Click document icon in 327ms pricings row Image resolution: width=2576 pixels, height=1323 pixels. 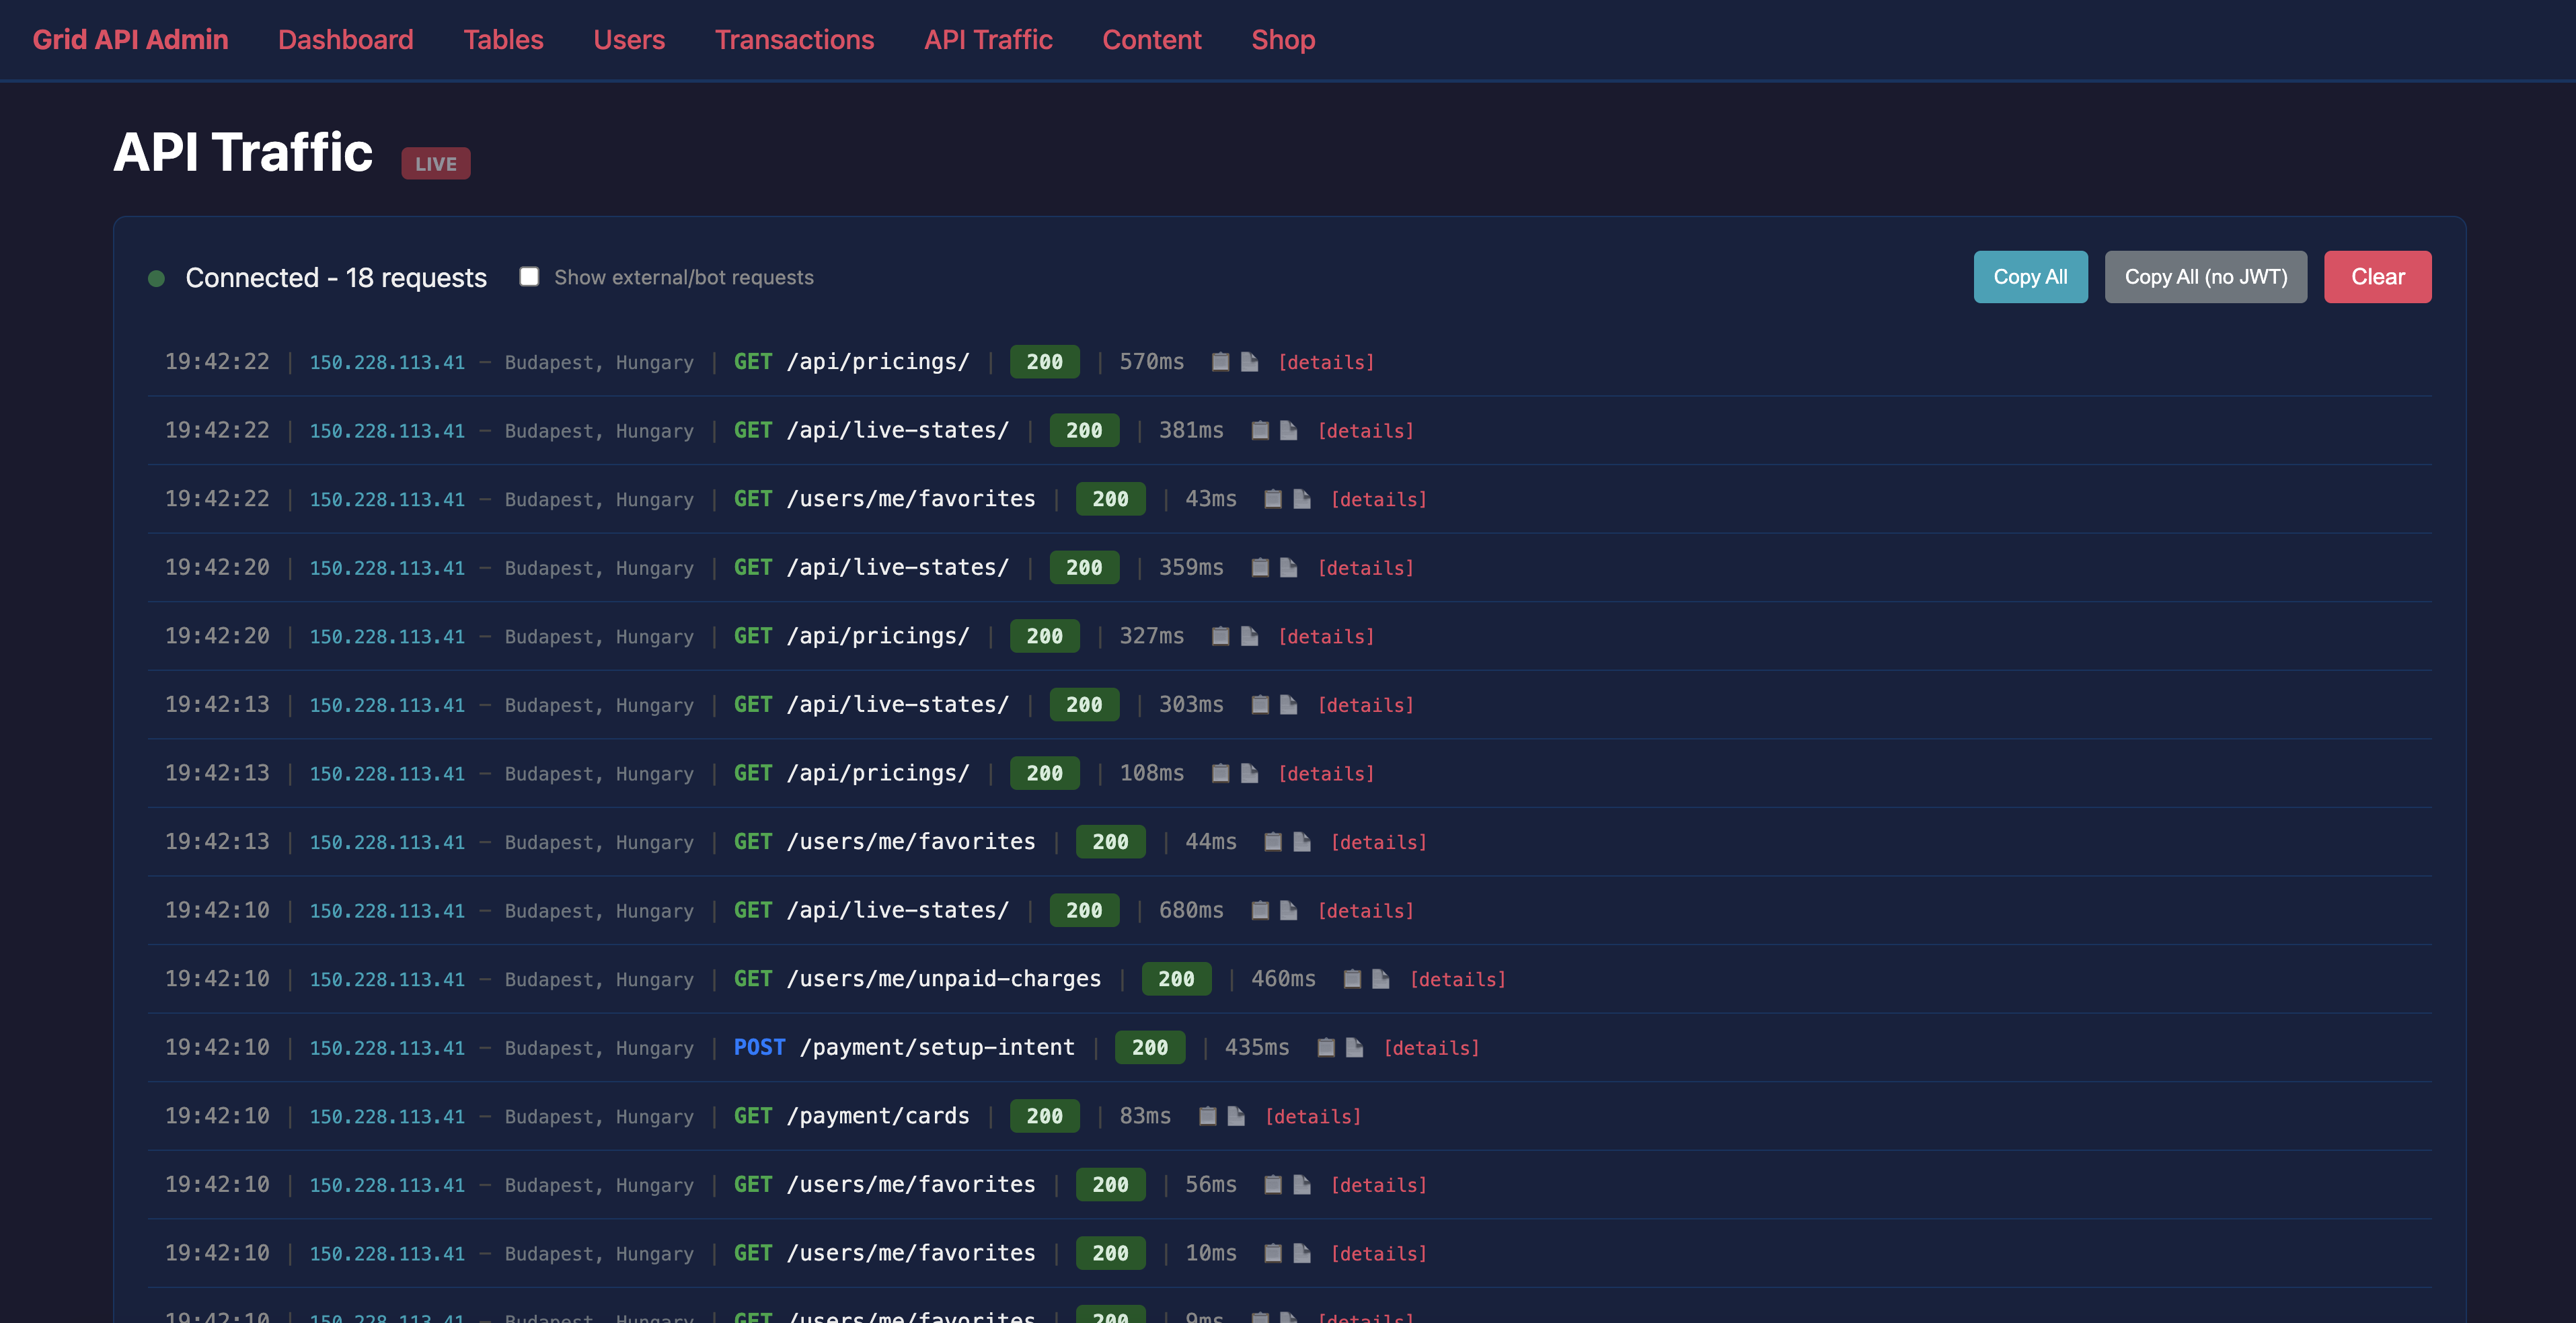[x=1249, y=637]
